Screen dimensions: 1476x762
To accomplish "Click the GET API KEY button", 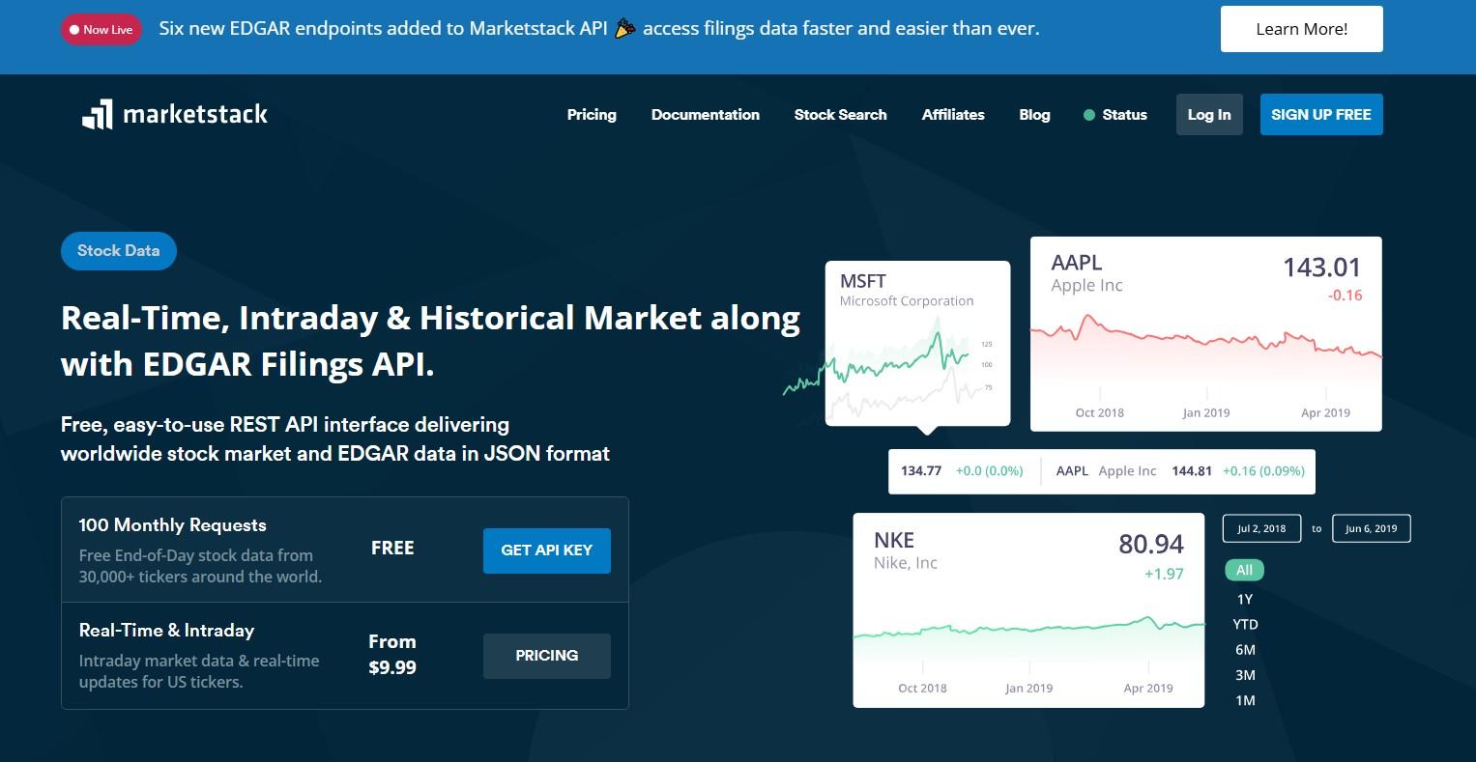I will coord(547,550).
